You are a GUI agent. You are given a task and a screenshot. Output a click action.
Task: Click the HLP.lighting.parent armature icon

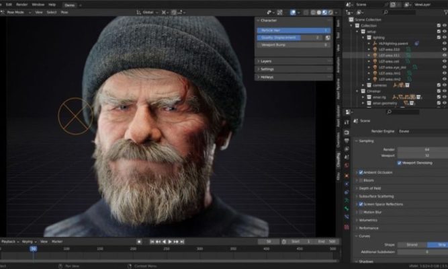373,43
